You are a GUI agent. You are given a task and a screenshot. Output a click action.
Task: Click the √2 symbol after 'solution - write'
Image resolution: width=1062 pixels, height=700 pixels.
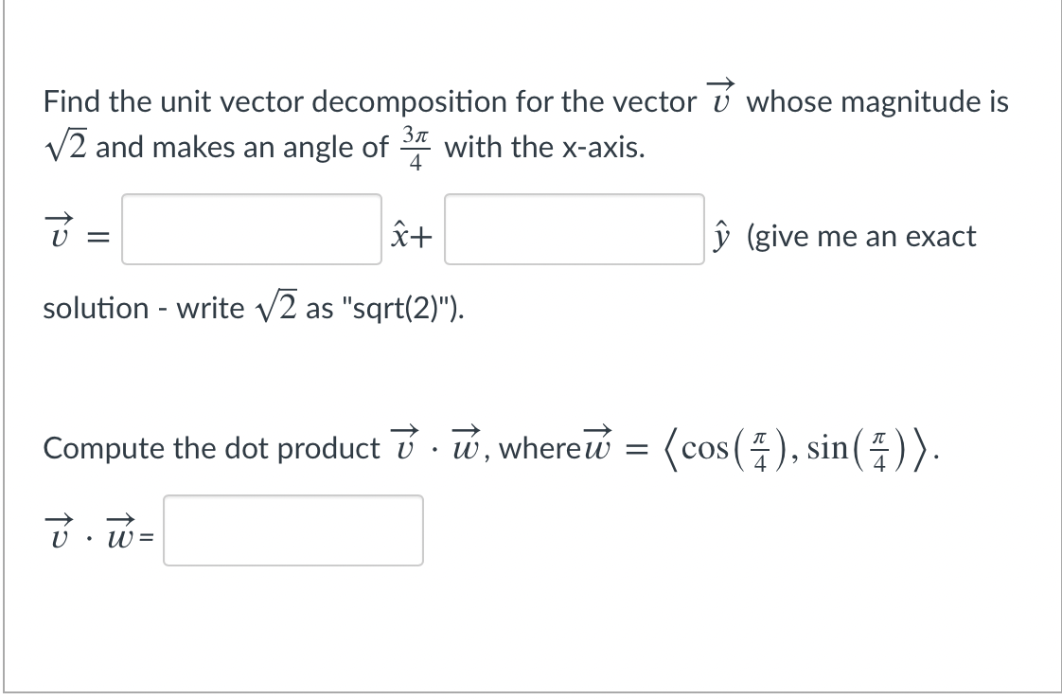click(x=275, y=307)
